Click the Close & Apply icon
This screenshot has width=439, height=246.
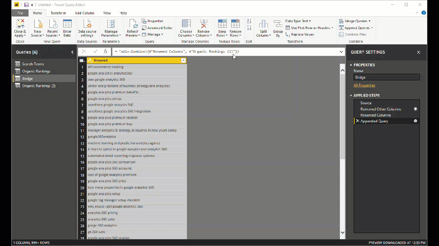tap(20, 25)
